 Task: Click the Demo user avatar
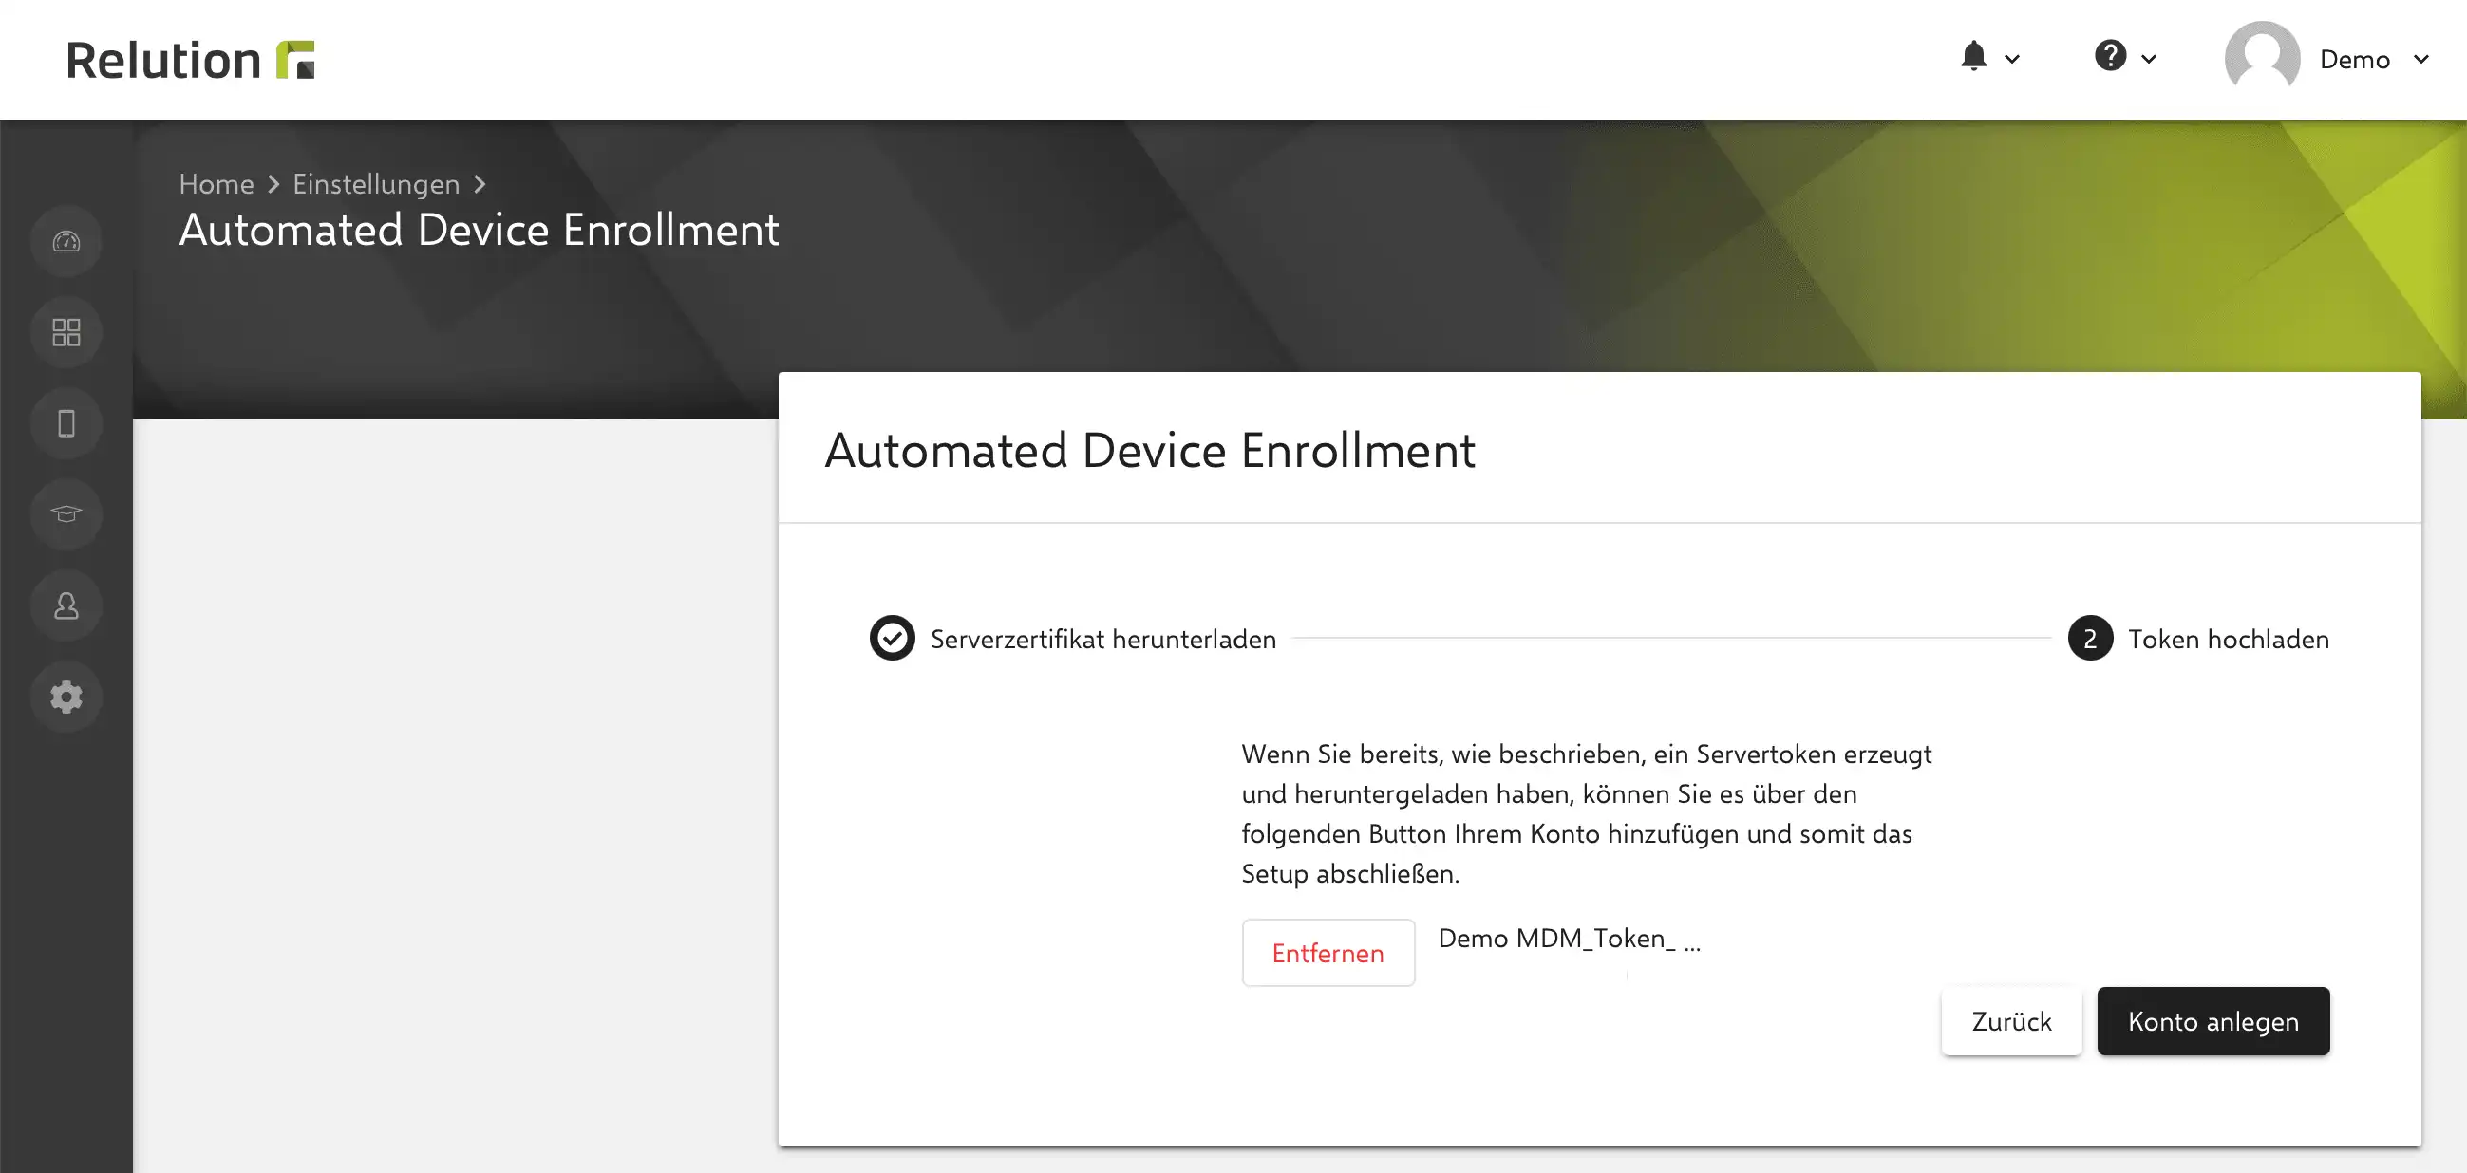[2262, 57]
